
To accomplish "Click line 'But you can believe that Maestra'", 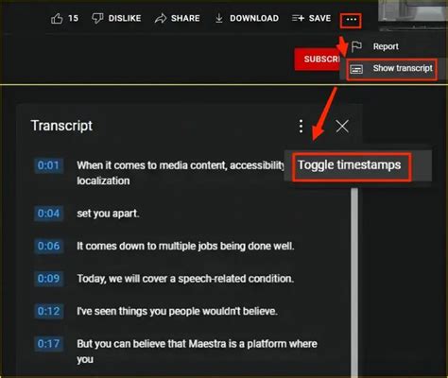I will pos(197,352).
